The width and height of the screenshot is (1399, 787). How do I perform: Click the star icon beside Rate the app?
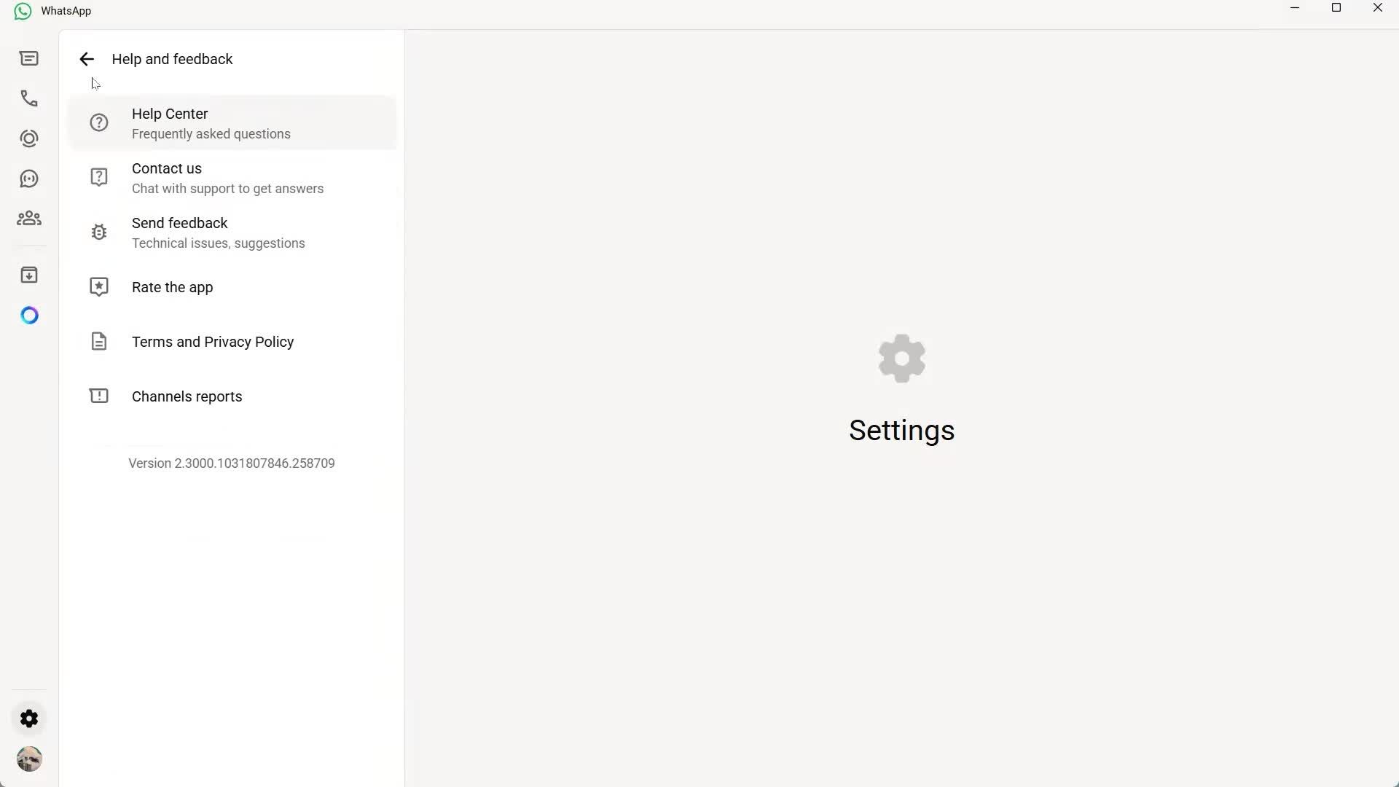pyautogui.click(x=98, y=286)
